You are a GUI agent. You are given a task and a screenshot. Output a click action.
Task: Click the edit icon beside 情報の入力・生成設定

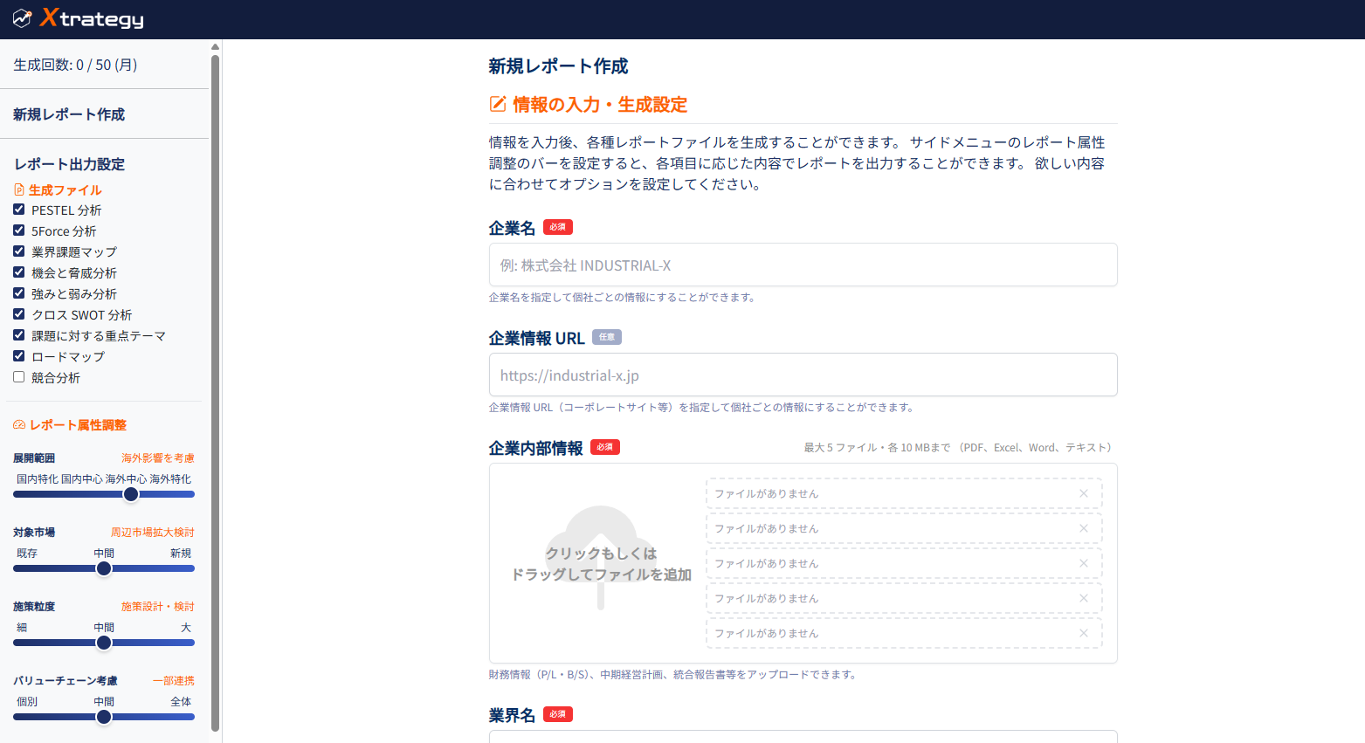pyautogui.click(x=498, y=105)
